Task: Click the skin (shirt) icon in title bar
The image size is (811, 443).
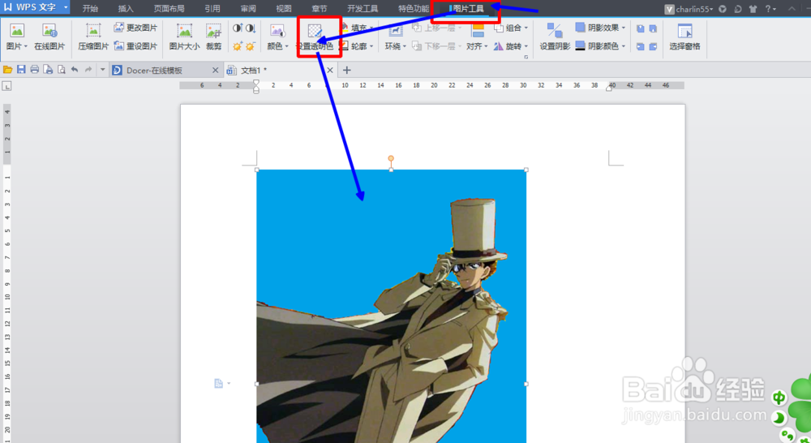Action: point(753,9)
